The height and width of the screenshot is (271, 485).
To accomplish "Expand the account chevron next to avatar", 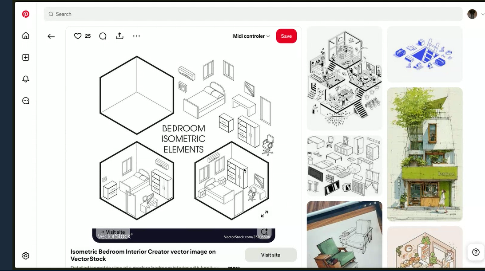I will point(482,14).
